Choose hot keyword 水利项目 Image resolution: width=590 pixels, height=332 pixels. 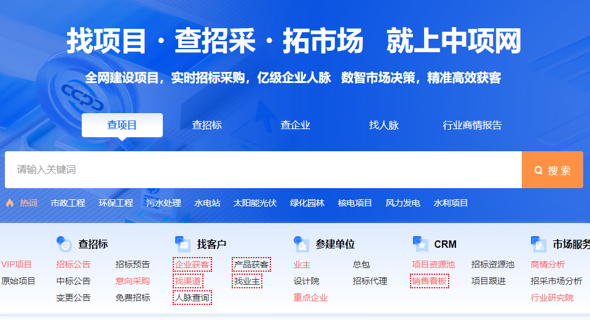tap(450, 203)
